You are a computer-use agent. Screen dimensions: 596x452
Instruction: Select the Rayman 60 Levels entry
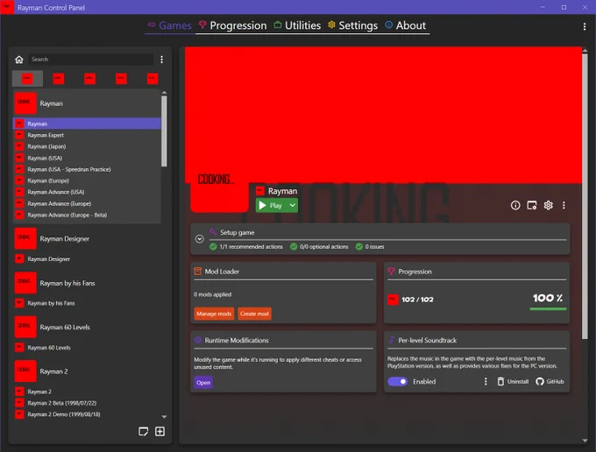(87, 348)
